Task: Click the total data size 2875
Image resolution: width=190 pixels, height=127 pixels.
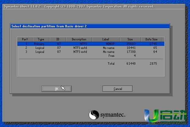Action: pos(153,63)
